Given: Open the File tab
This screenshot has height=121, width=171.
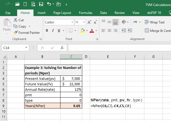Looking at the screenshot, I should click(8, 13).
